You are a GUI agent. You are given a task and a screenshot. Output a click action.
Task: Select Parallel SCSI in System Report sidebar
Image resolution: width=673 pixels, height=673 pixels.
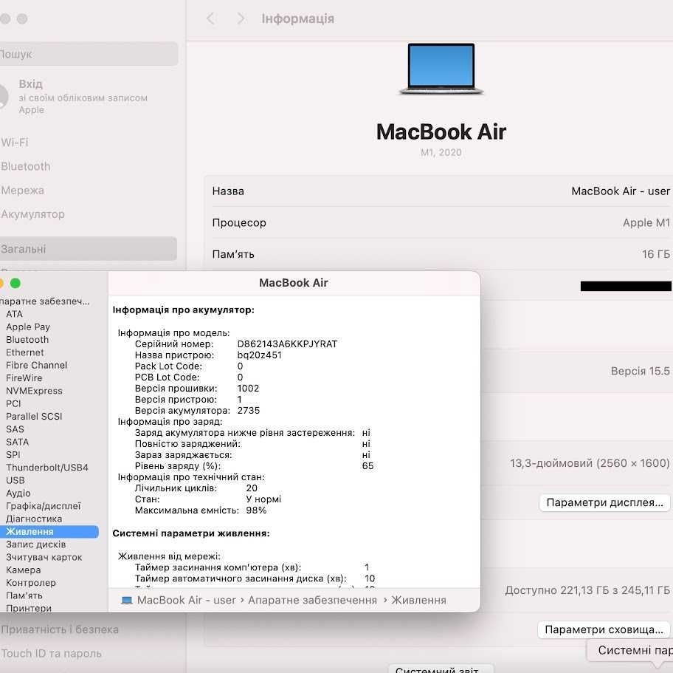34,417
